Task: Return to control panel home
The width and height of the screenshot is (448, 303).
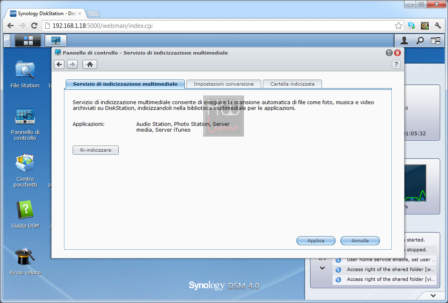Action: [x=90, y=64]
